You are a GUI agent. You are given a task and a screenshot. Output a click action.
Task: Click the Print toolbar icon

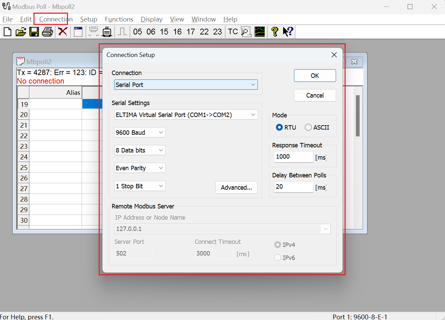coord(47,32)
